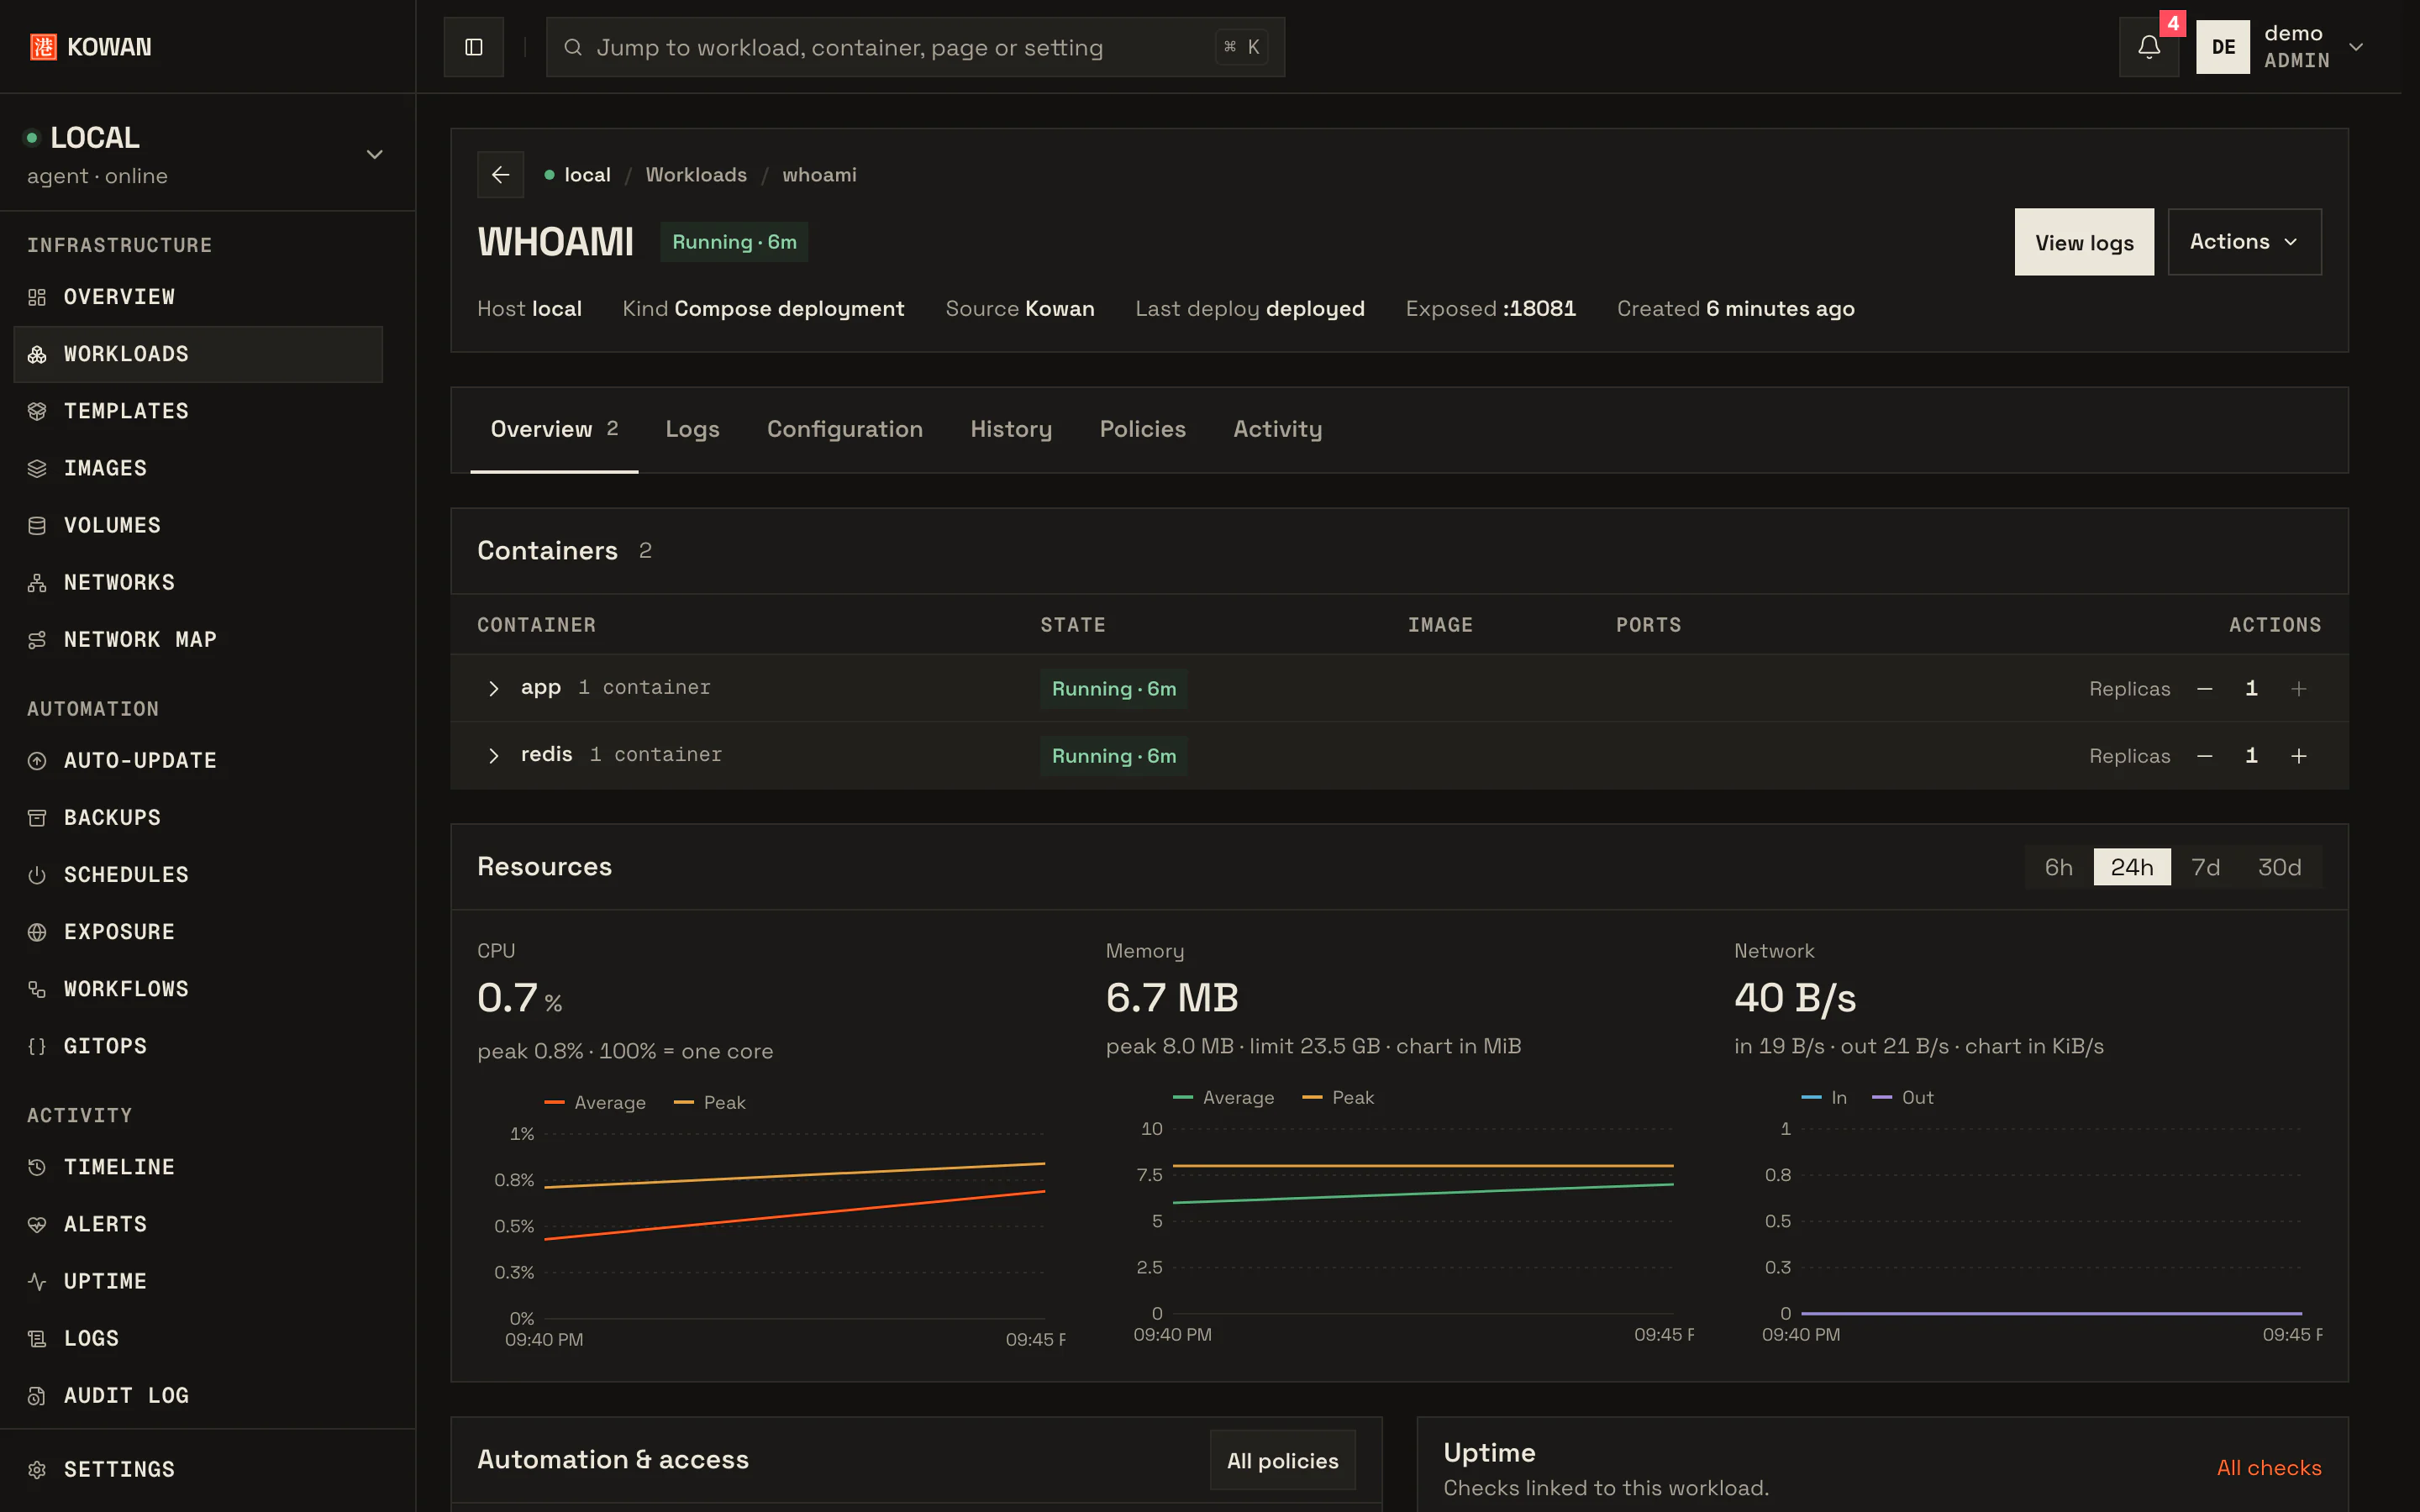Switch to the Policies tab
This screenshot has height=1512, width=2420.
tap(1142, 429)
